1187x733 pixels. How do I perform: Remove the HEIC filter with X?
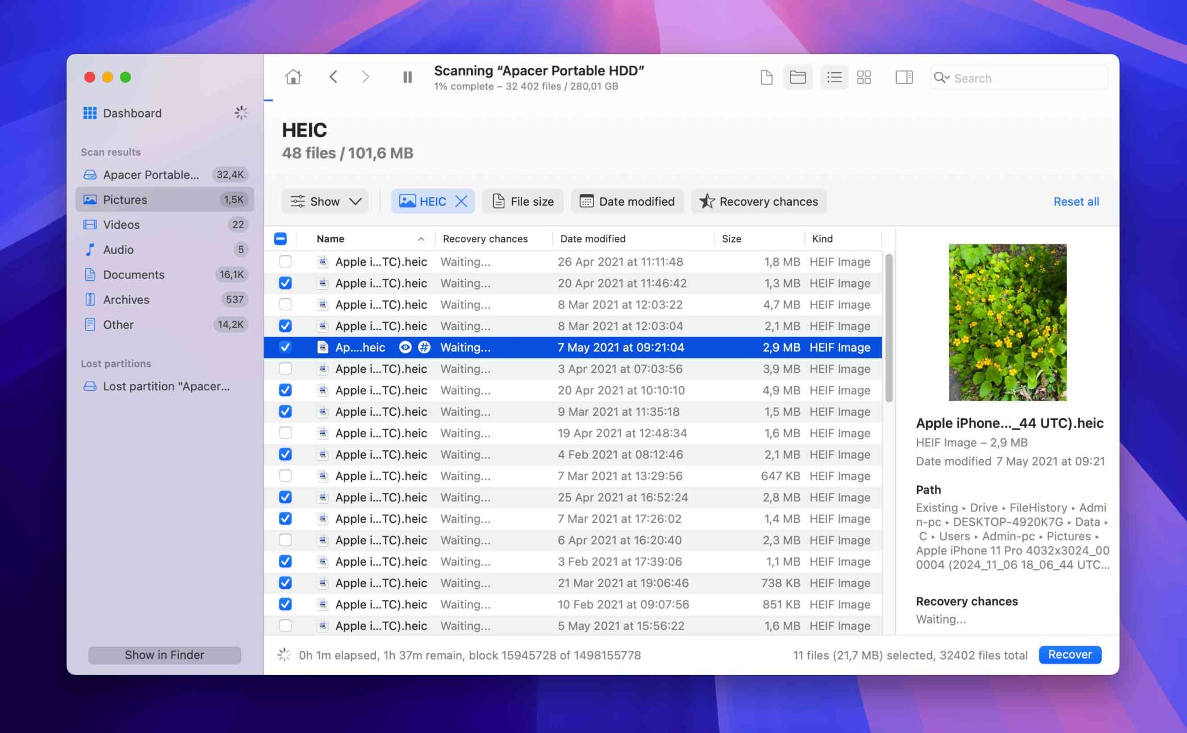coord(461,201)
